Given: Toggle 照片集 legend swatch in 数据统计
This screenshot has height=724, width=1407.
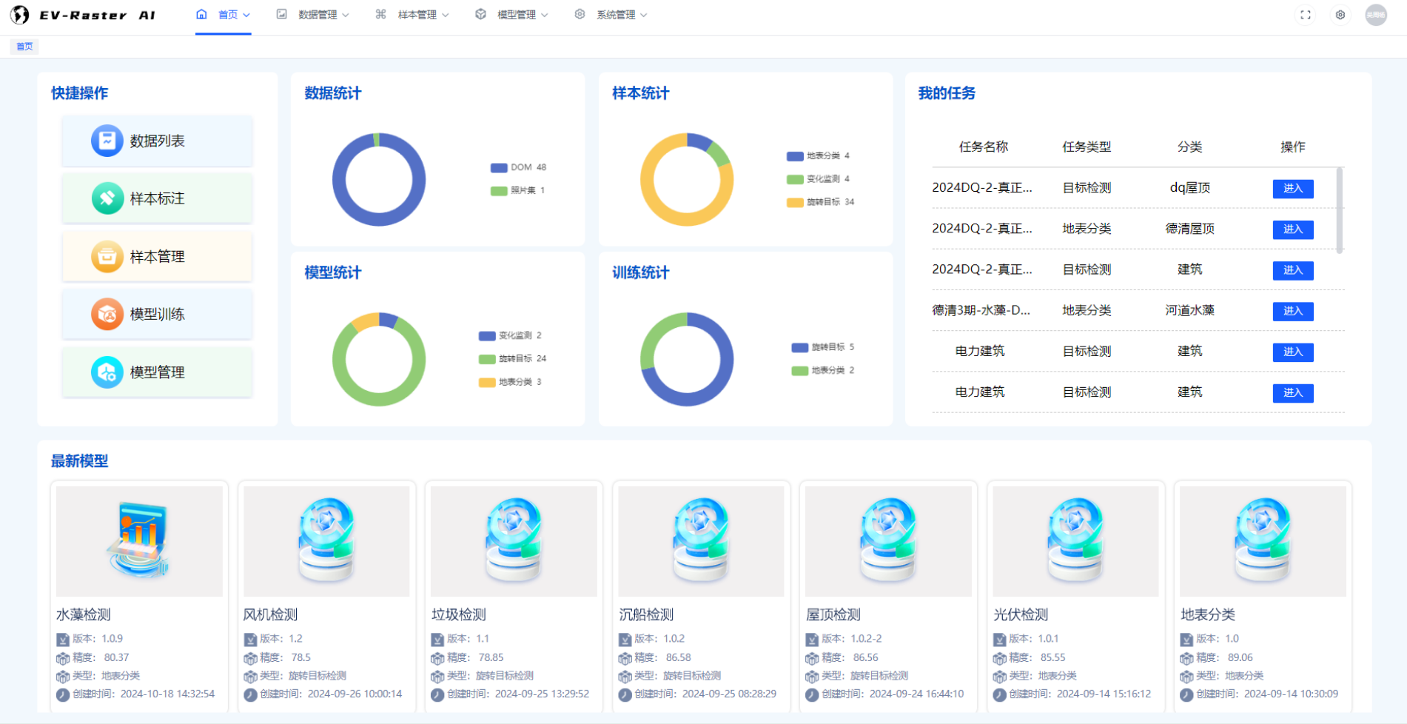Looking at the screenshot, I should tap(499, 190).
